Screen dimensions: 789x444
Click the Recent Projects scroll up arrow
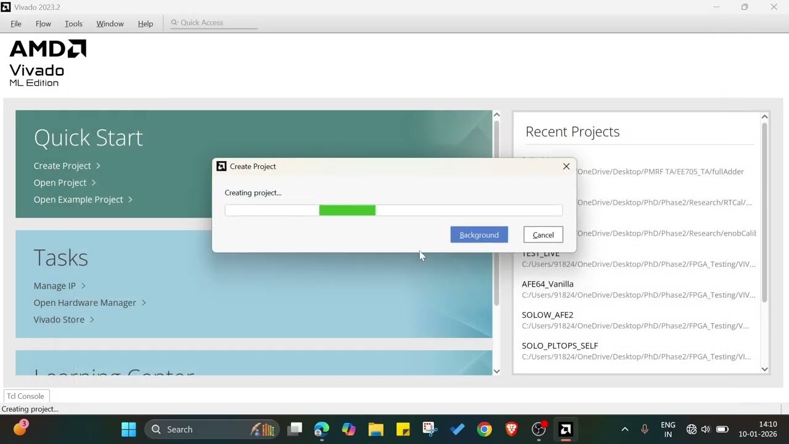pyautogui.click(x=764, y=117)
